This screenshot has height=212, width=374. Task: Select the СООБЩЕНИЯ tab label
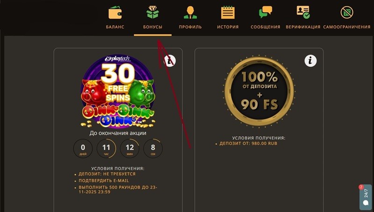point(266,27)
